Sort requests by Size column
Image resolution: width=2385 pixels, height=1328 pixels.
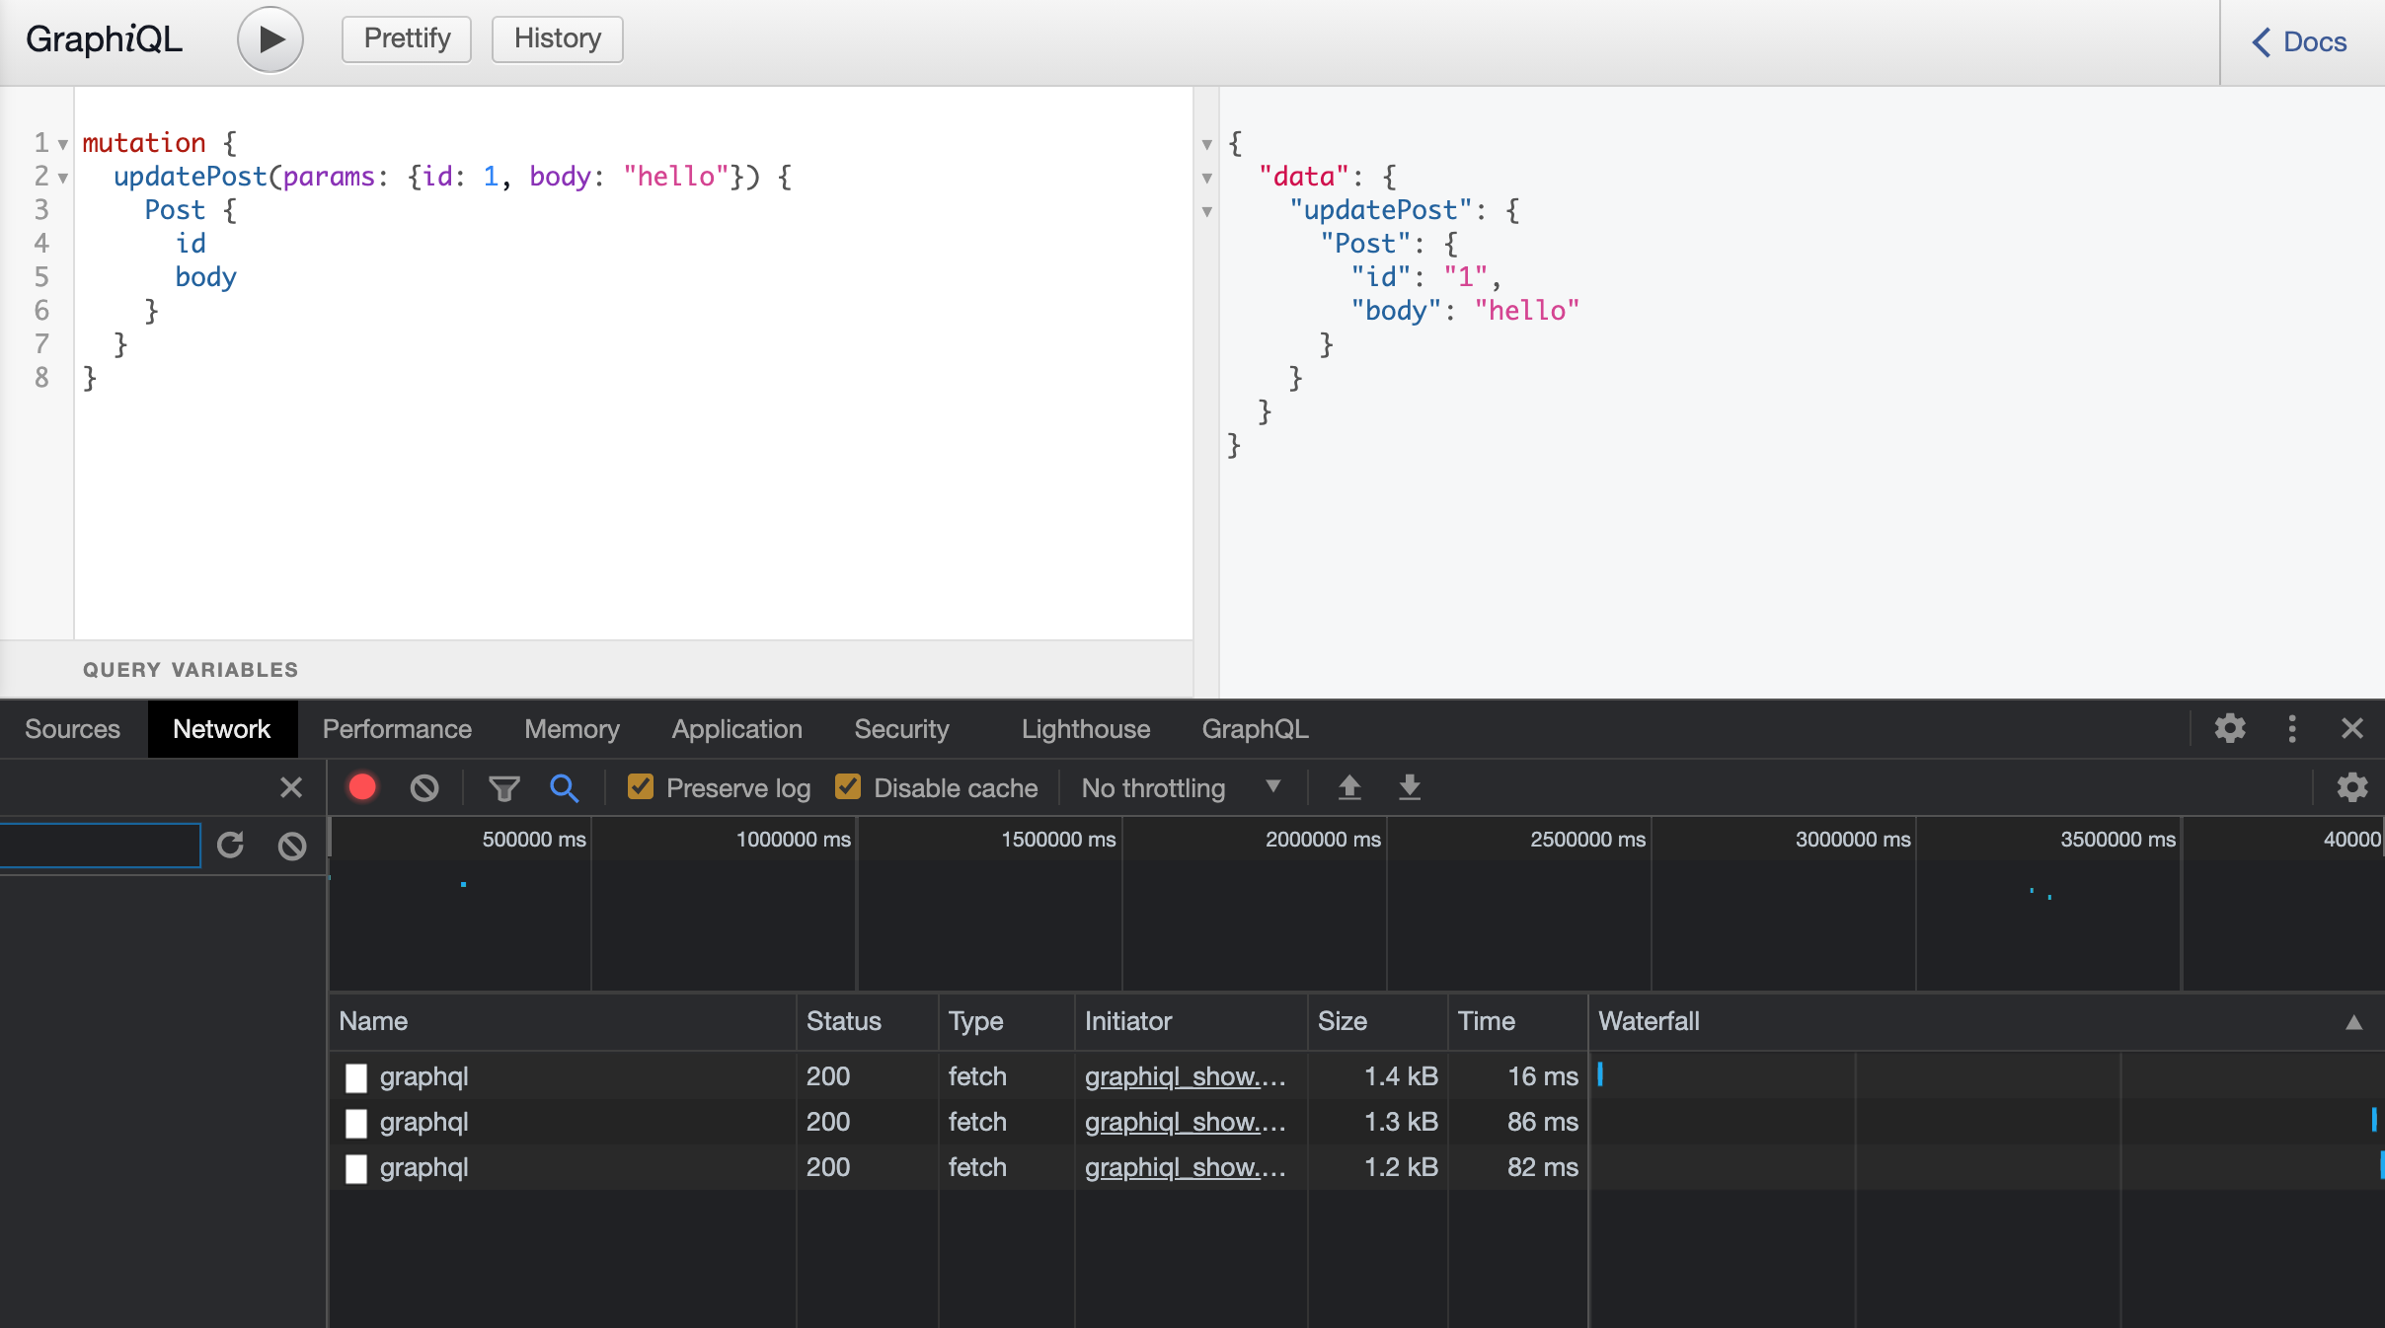[x=1377, y=1021]
